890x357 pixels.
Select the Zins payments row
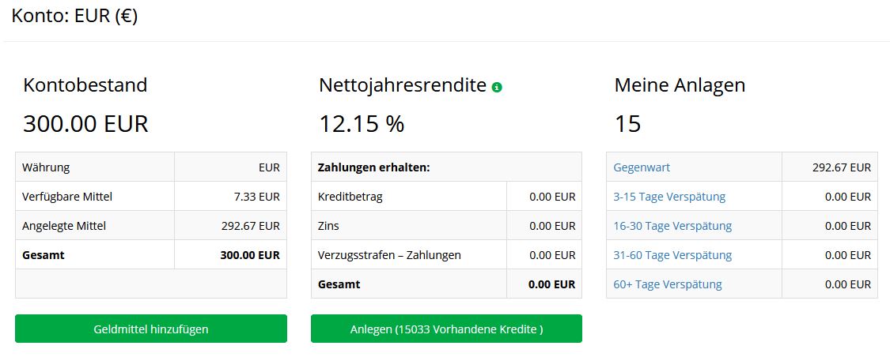pos(447,226)
